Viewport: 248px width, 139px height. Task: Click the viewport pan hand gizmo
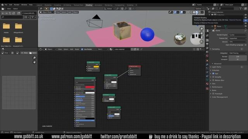pyautogui.click(x=201, y=33)
